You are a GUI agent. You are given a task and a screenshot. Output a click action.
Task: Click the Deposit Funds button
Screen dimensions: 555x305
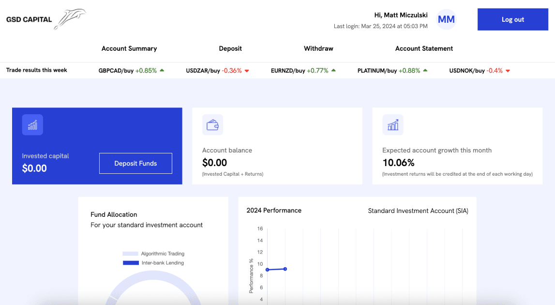[135, 164]
